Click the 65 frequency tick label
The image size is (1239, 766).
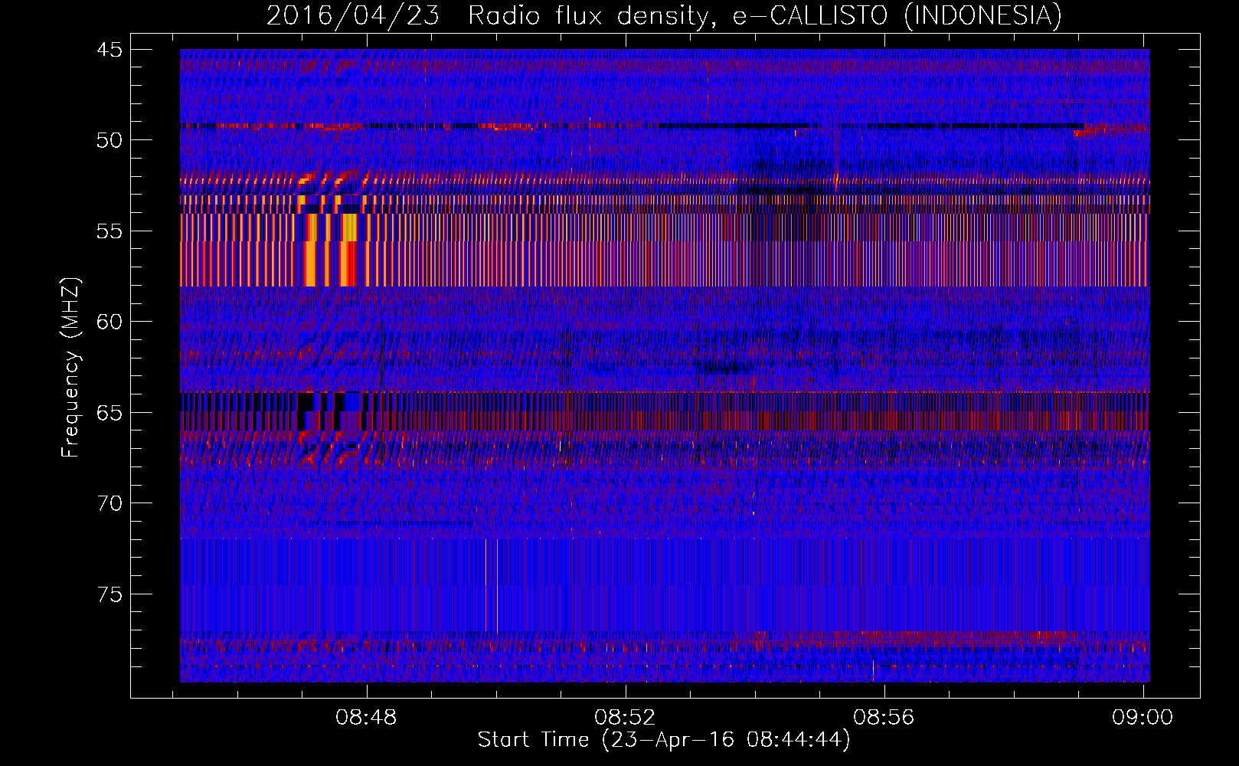[x=110, y=413]
